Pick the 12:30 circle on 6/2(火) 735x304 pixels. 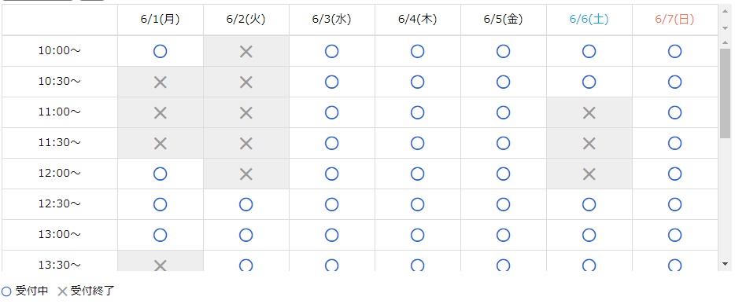[246, 204]
